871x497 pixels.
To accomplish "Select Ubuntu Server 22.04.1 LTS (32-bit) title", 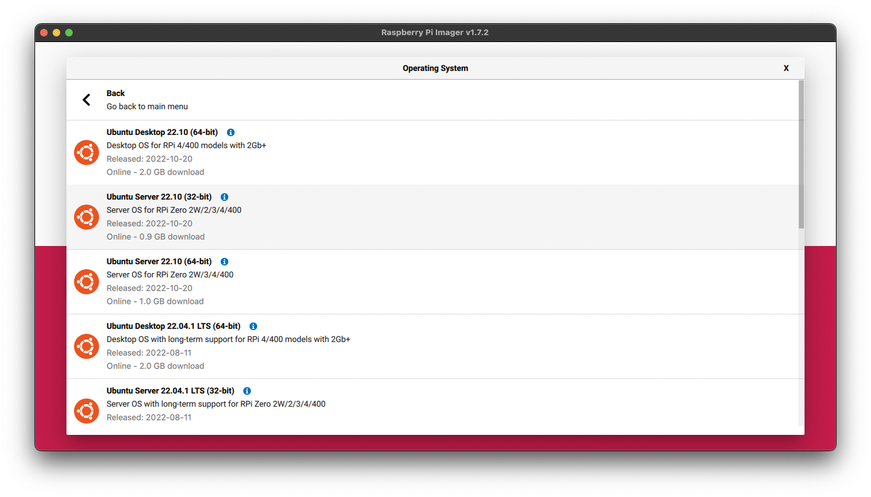I will point(171,391).
